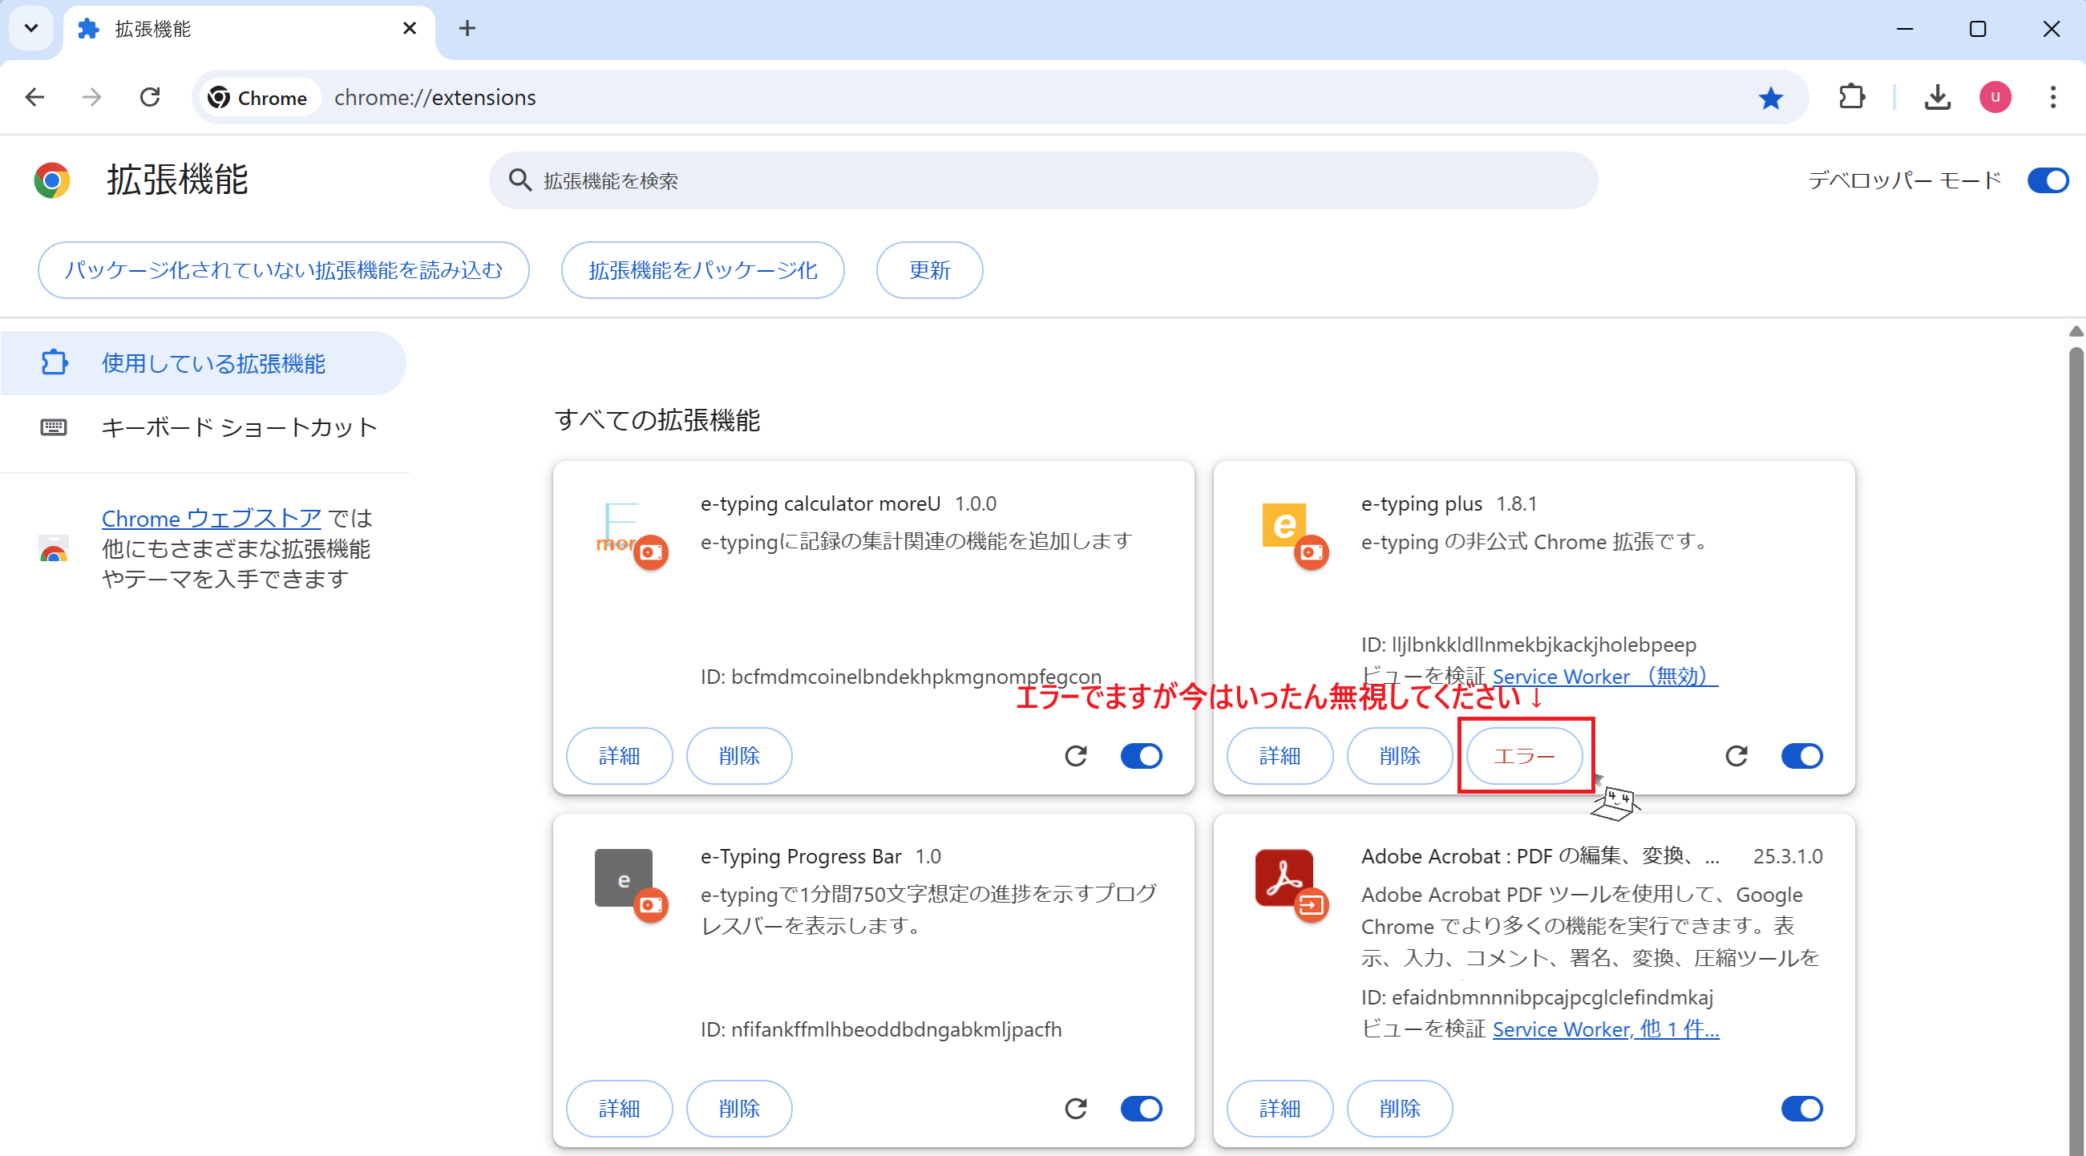Open the downloads icon in toolbar
The image size is (2086, 1156).
coord(1937,97)
